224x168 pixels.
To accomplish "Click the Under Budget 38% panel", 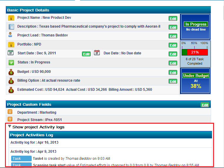I will pyautogui.click(x=196, y=81).
